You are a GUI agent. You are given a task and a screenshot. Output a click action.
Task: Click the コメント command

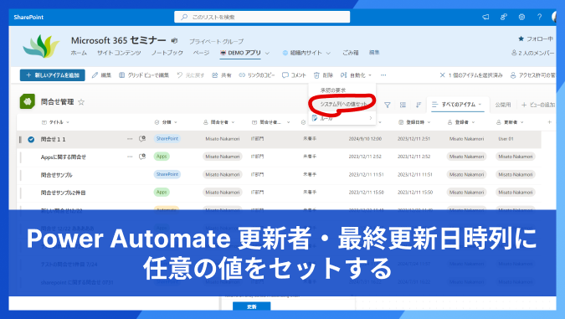coord(294,75)
